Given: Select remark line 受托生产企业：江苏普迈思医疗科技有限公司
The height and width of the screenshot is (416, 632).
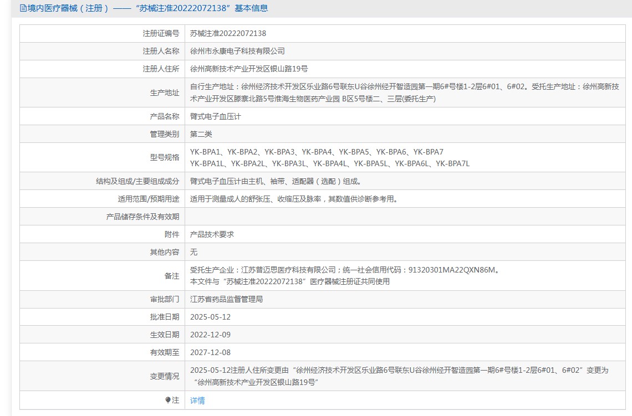Looking at the screenshot, I should pos(346,270).
